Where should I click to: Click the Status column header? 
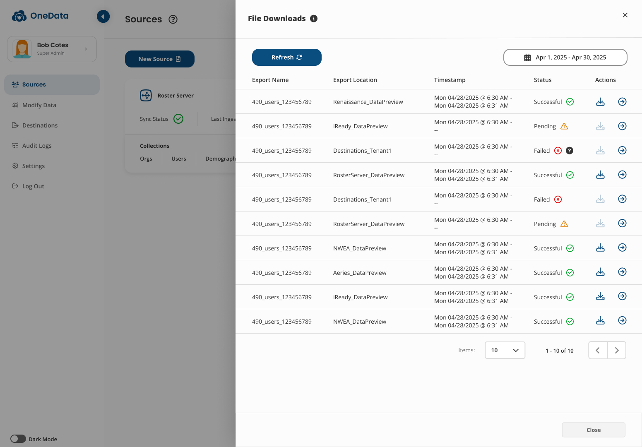[x=542, y=80]
